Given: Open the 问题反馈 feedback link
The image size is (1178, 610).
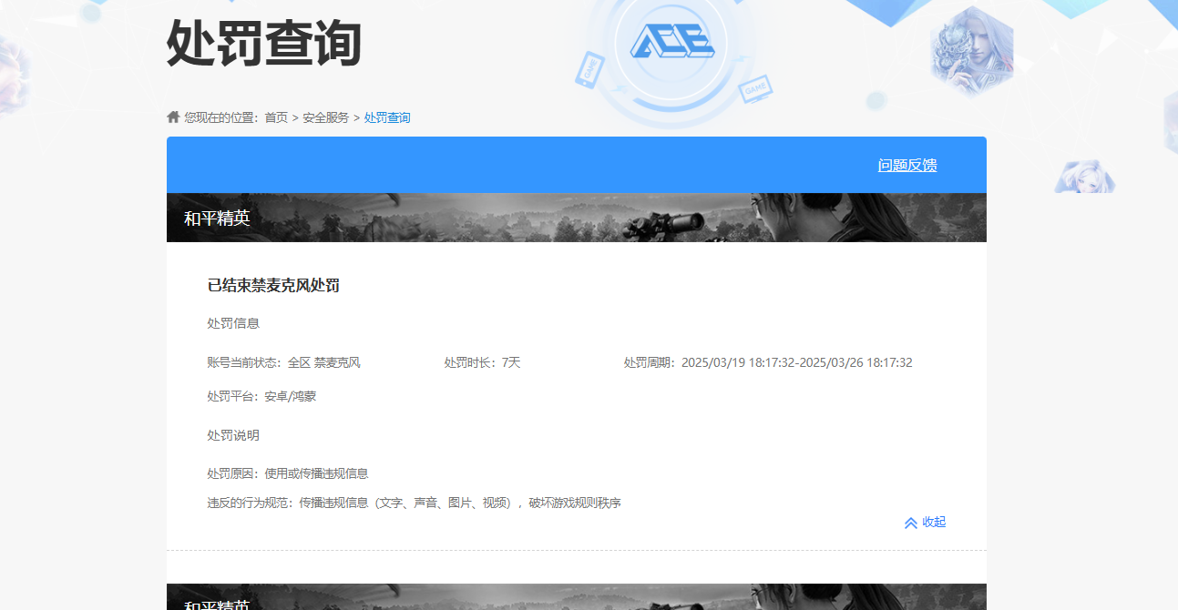Looking at the screenshot, I should [x=908, y=165].
